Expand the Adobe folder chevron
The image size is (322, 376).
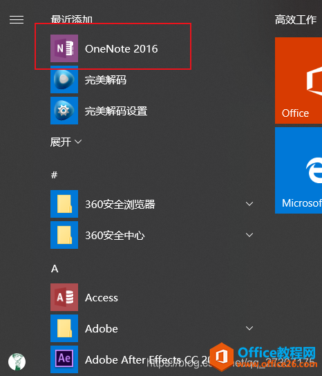[x=249, y=328]
